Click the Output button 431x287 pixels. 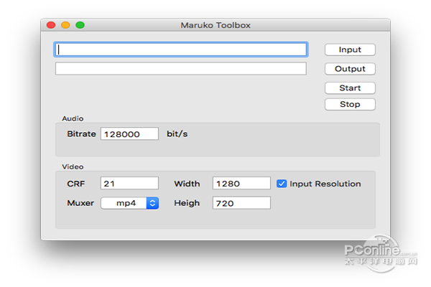pos(350,69)
